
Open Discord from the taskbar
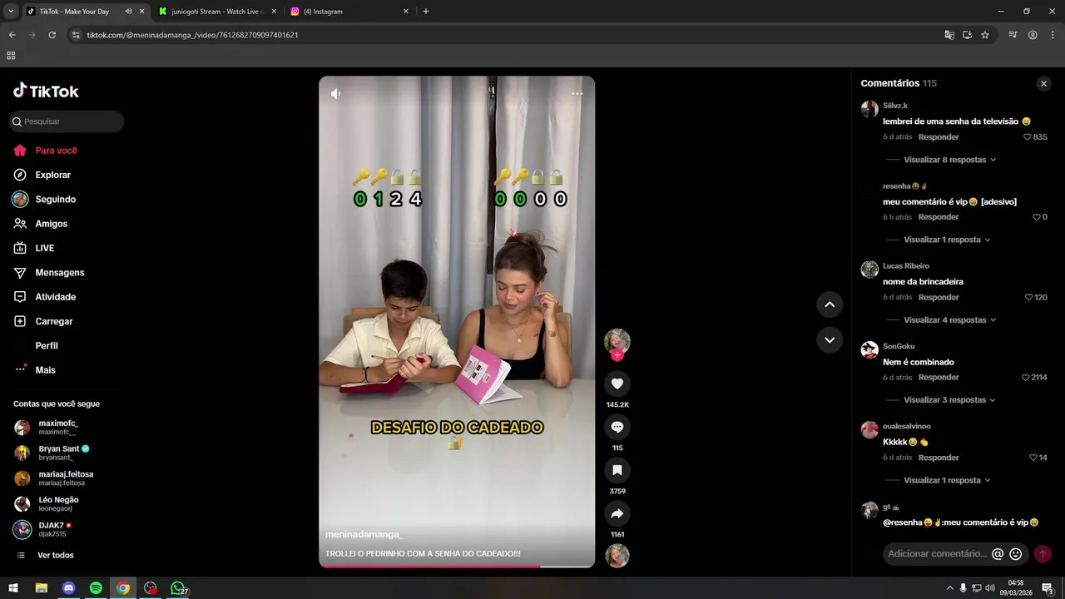pos(69,588)
